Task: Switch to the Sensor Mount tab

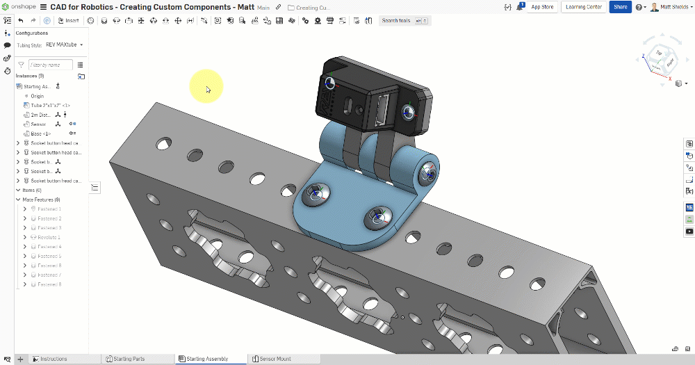Action: pyautogui.click(x=271, y=359)
